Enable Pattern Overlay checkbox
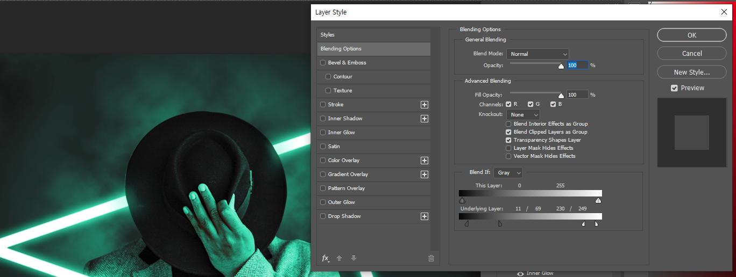 point(323,188)
